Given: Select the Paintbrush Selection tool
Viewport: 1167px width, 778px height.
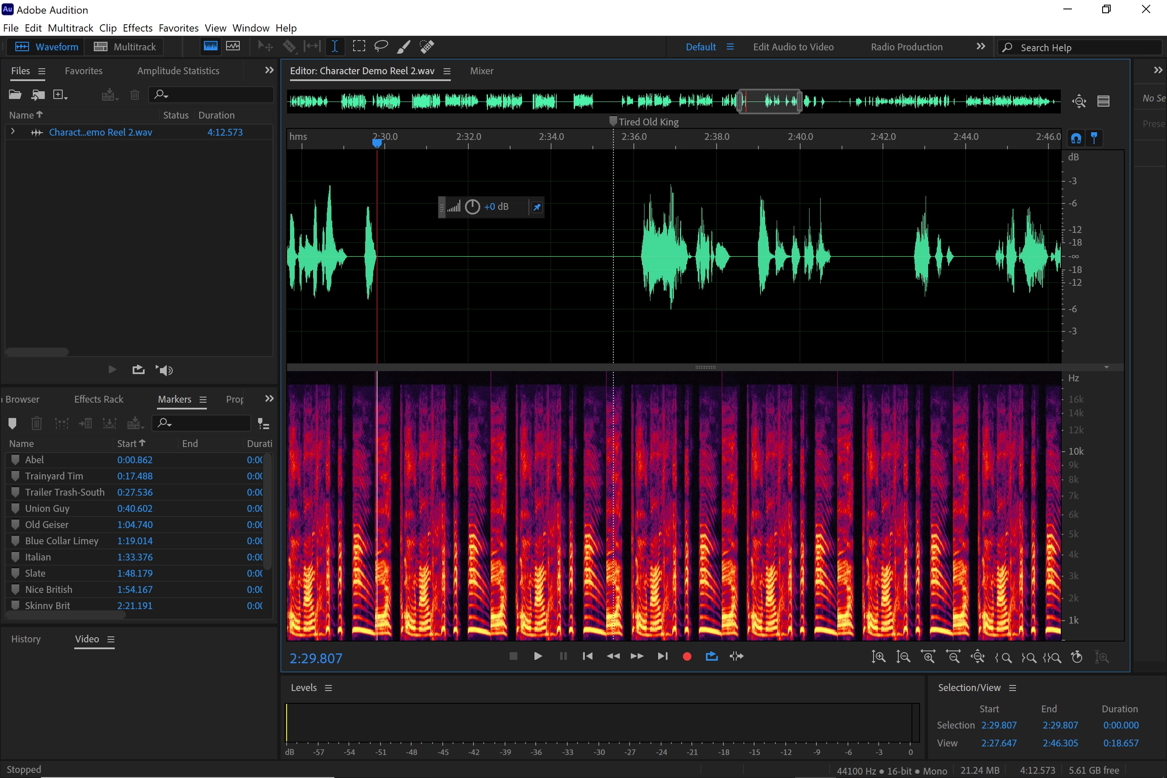Looking at the screenshot, I should pos(404,46).
